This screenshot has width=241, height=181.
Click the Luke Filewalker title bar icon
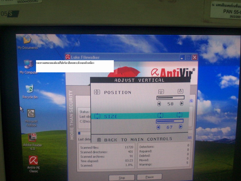(67, 57)
